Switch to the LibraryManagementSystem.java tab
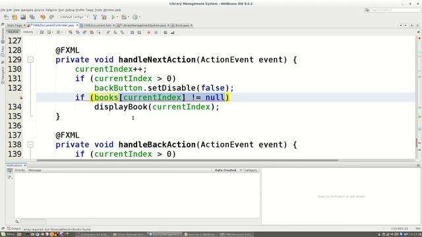The image size is (422, 237). point(144,25)
